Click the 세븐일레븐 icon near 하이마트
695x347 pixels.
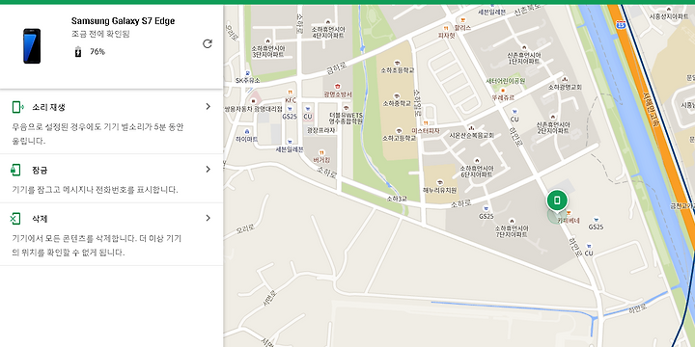[x=290, y=142]
